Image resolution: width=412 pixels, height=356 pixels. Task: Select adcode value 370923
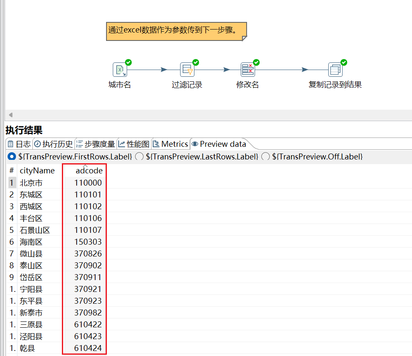88,301
